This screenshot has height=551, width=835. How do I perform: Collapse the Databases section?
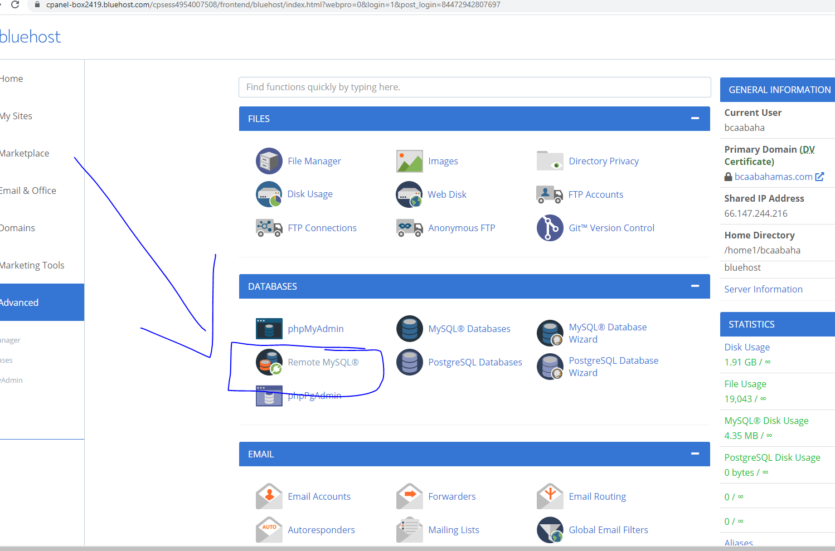(x=695, y=286)
